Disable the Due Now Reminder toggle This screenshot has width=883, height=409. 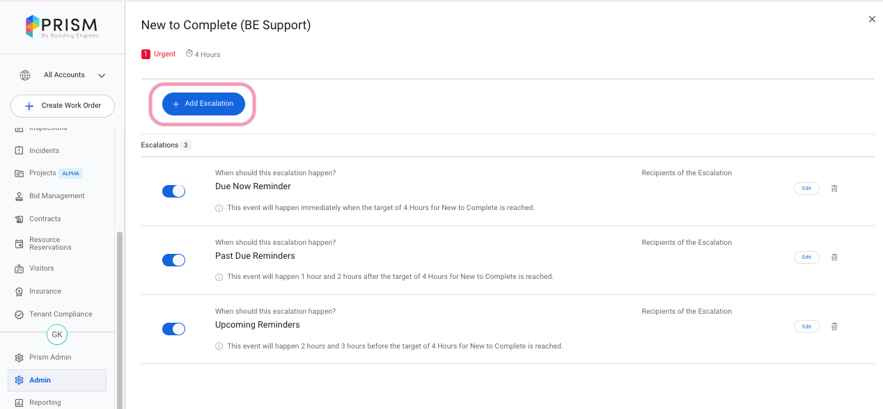coord(173,191)
